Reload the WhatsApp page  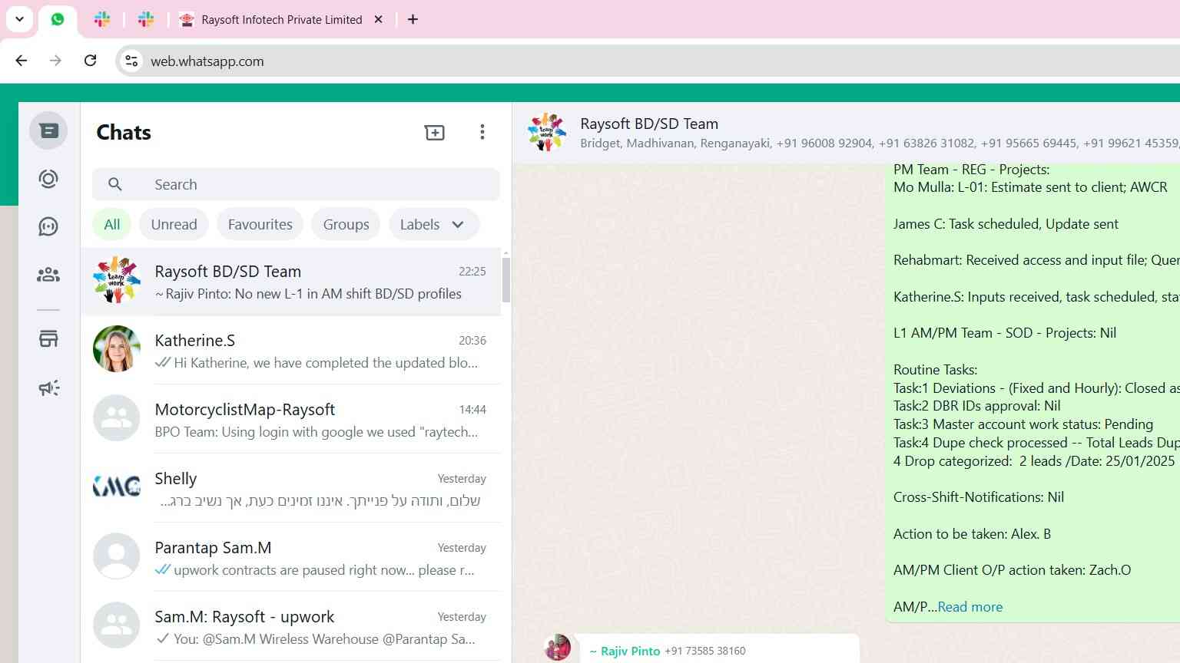point(90,61)
